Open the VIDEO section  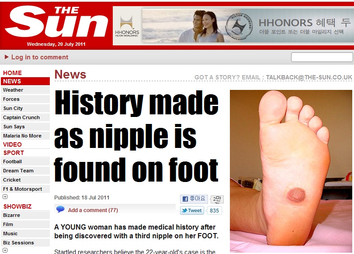(x=12, y=144)
